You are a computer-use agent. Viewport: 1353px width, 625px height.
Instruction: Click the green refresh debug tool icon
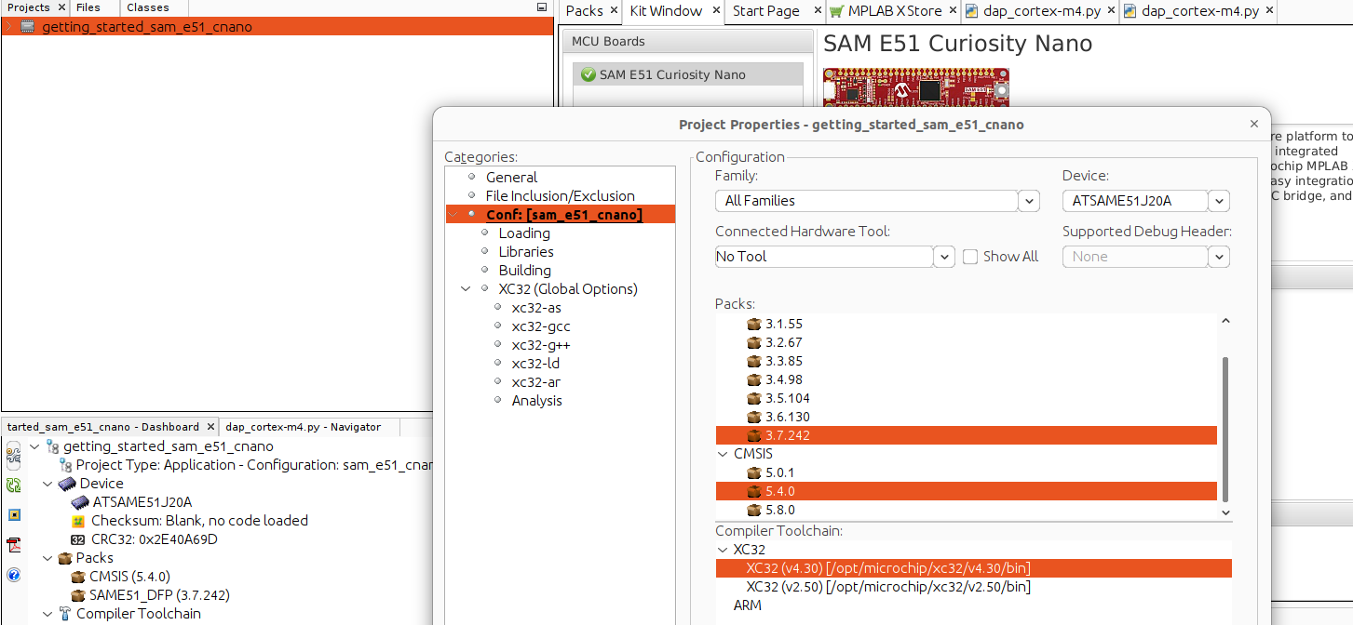point(13,485)
